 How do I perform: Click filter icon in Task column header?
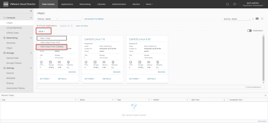pyautogui.click(x=76, y=100)
